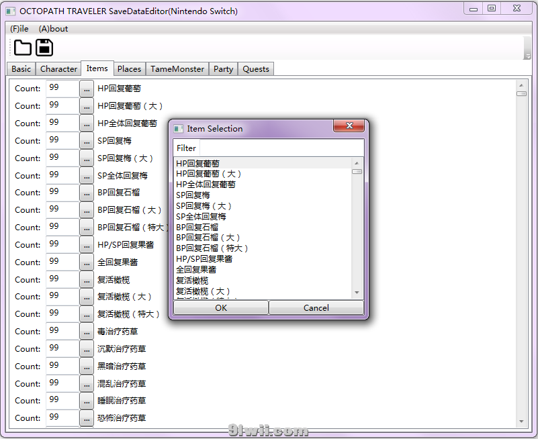Open item picker for HP/SP回复果酱 row
The width and height of the screenshot is (538, 439).
click(87, 245)
